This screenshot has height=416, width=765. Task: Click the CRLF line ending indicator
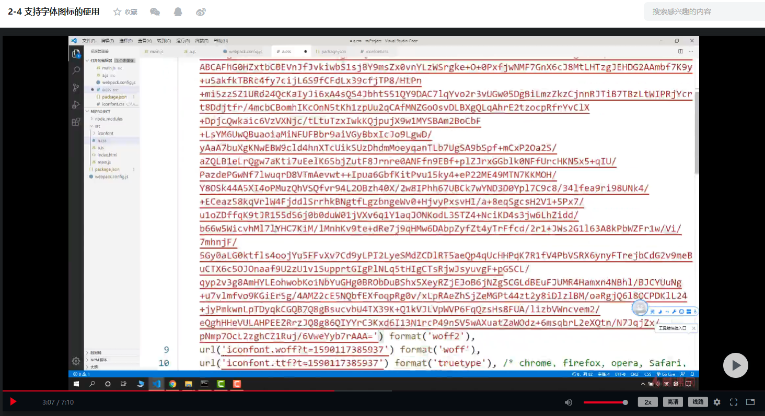click(635, 374)
